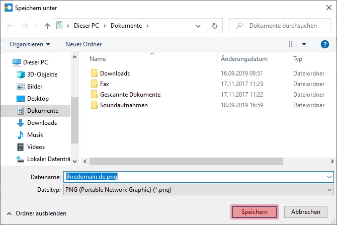This screenshot has height=225, width=337.
Task: Select 'Dokumente' in the sidebar
Action: pyautogui.click(x=36, y=111)
